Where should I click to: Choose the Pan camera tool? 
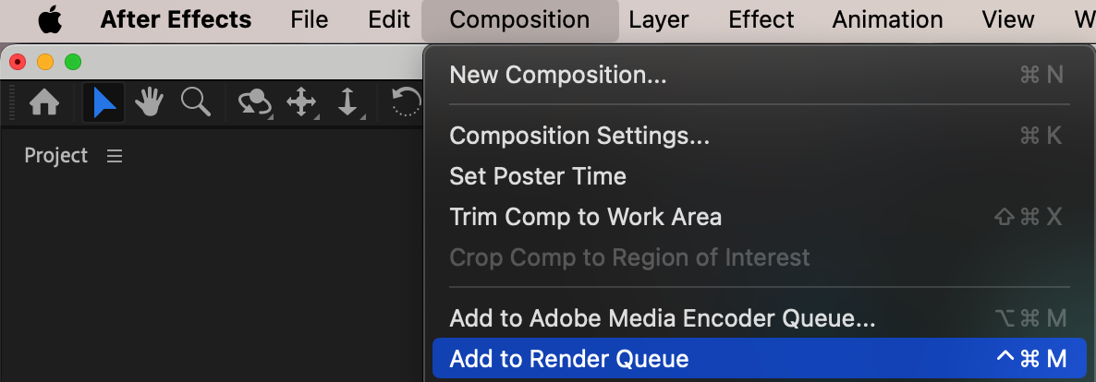point(302,102)
